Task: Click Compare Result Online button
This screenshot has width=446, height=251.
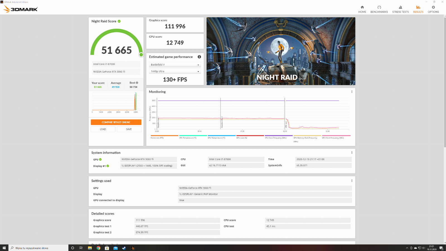Action: tap(116, 122)
